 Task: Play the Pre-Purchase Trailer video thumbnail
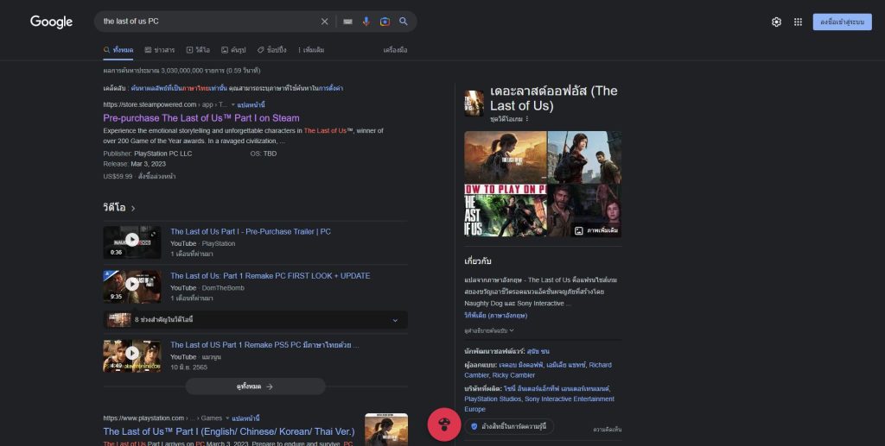(132, 242)
